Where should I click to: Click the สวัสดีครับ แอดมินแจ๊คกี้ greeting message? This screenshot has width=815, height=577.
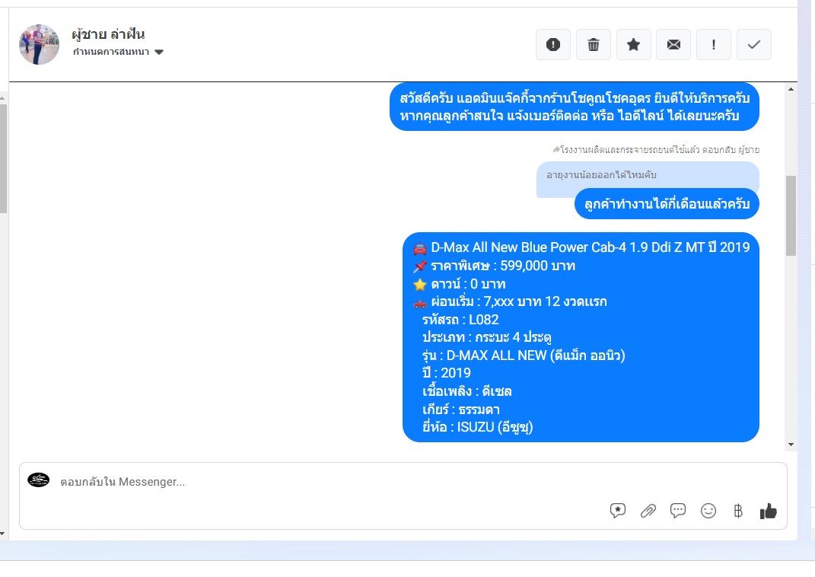coord(575,107)
